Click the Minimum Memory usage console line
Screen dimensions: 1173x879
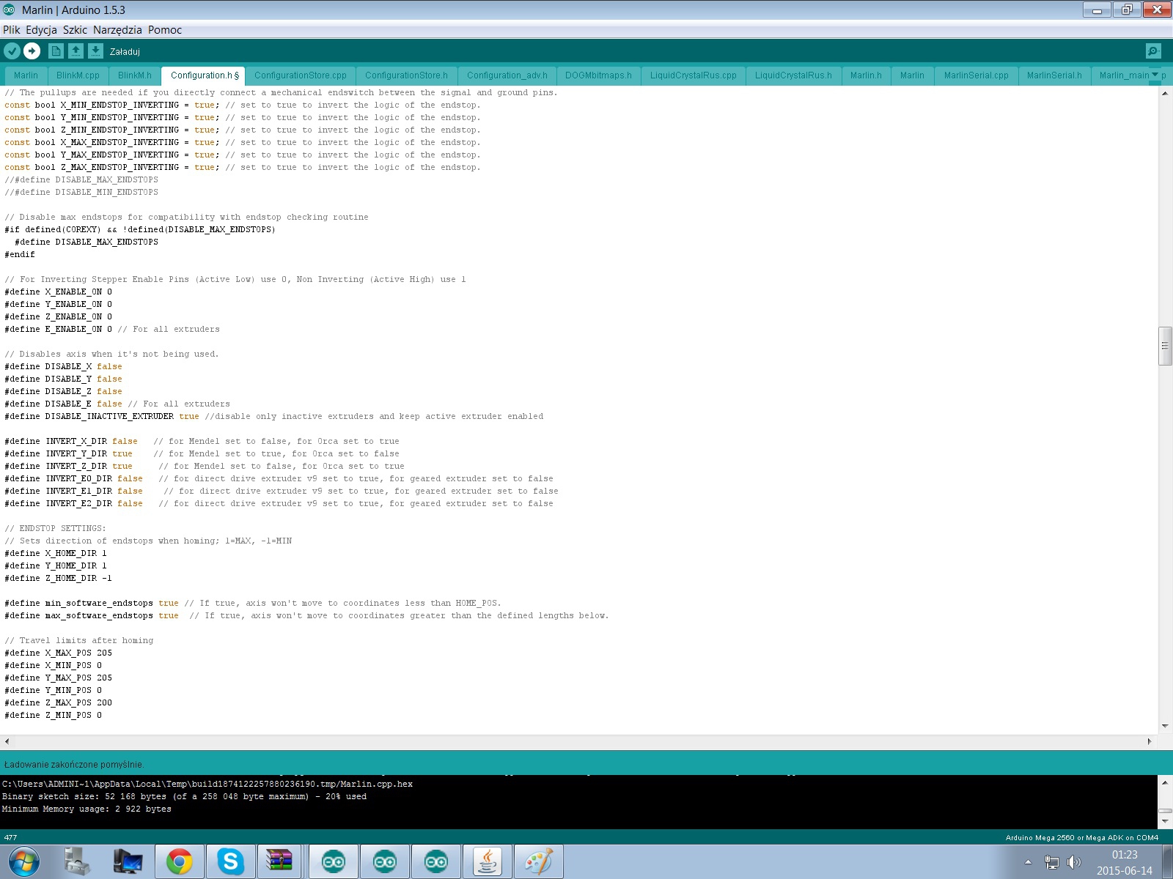87,809
